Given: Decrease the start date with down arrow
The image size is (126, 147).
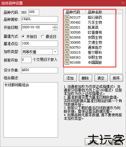Looking at the screenshot, I should tap(55, 29).
